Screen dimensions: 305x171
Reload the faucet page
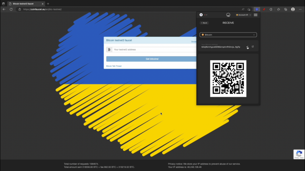point(11,9)
